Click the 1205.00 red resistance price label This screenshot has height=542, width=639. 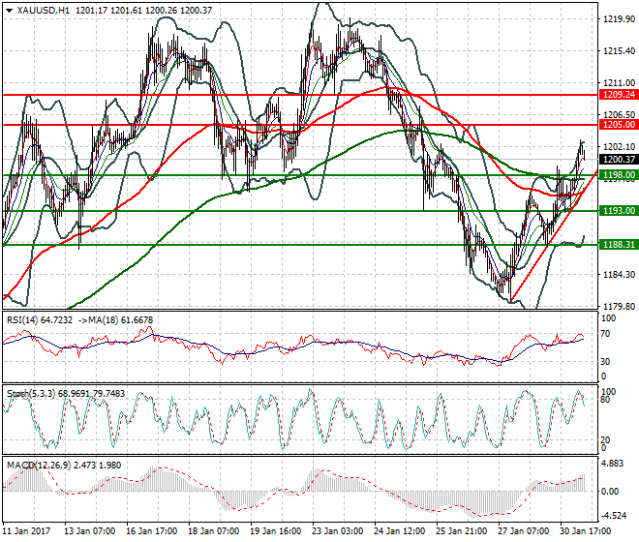[619, 125]
